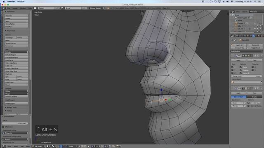Click the Toggle Stack button
The height and width of the screenshot is (148, 264).
pos(255,48)
